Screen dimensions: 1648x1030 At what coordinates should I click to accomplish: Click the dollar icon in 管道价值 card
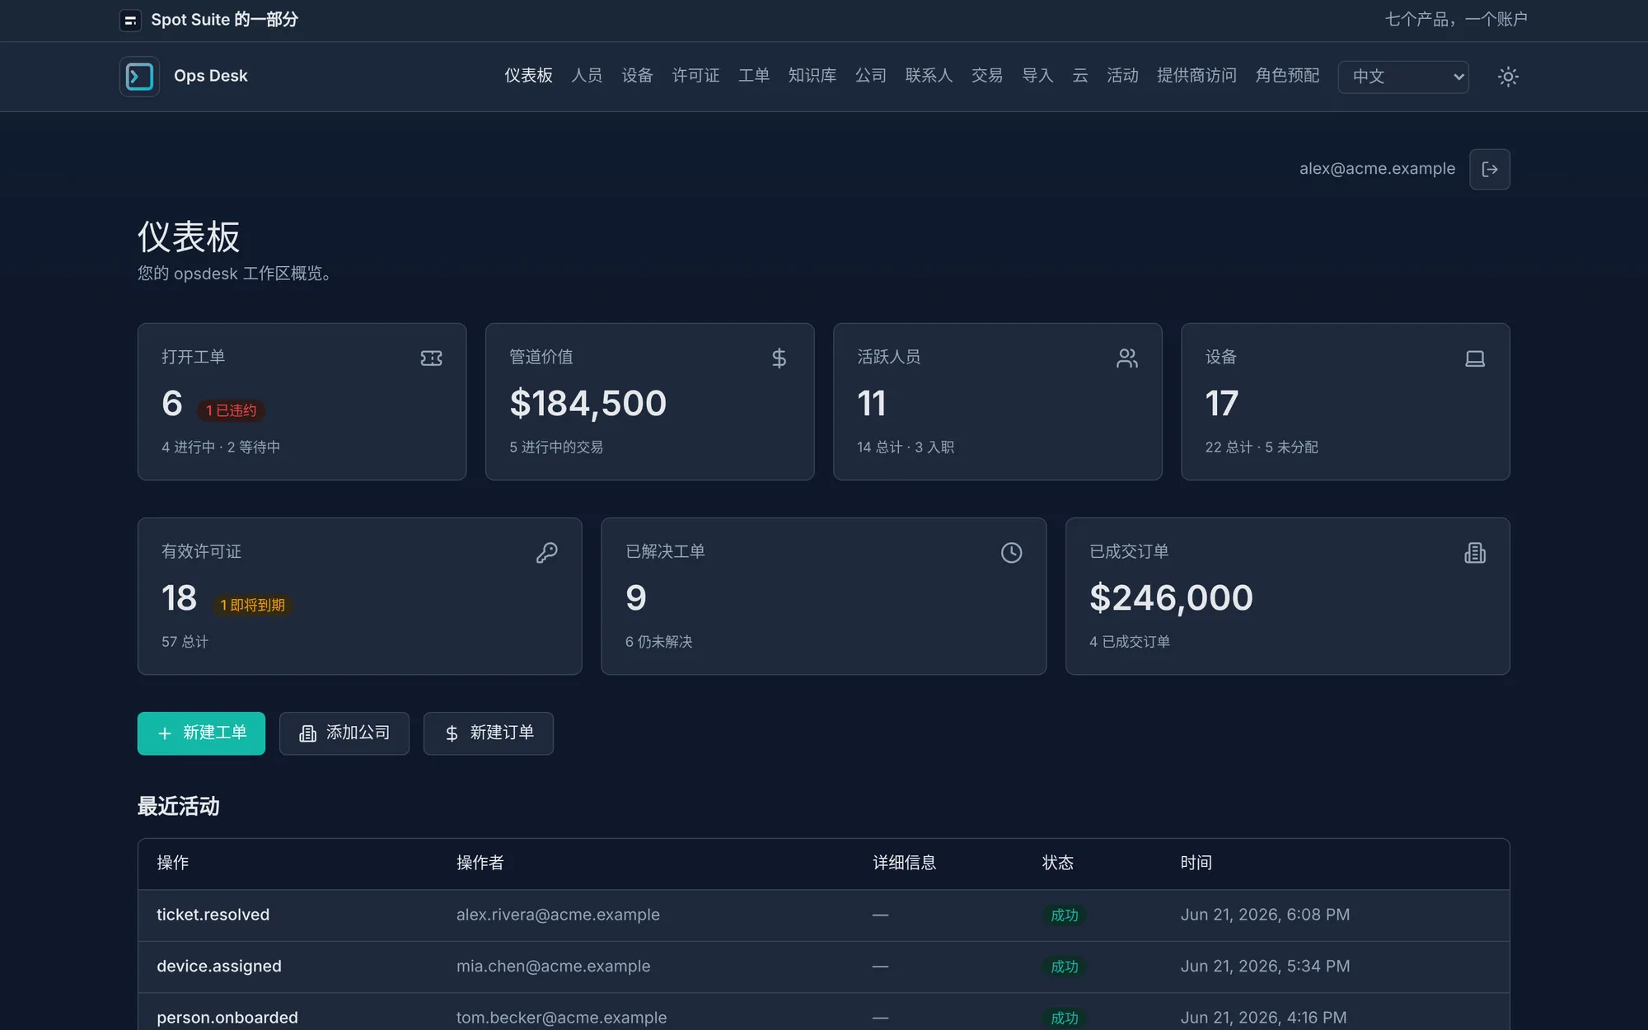click(779, 358)
